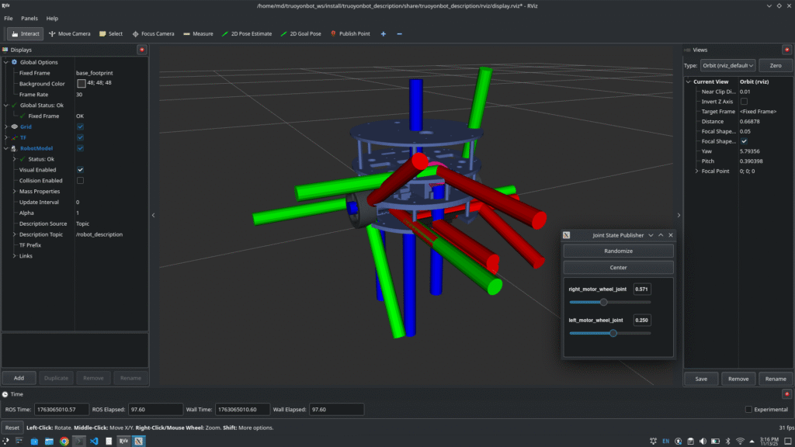This screenshot has height=447, width=795.
Task: Open the File menu
Action: pos(9,18)
